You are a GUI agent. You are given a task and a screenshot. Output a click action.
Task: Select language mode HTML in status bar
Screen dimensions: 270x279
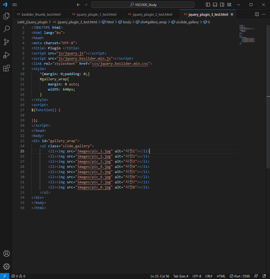tap(221, 276)
